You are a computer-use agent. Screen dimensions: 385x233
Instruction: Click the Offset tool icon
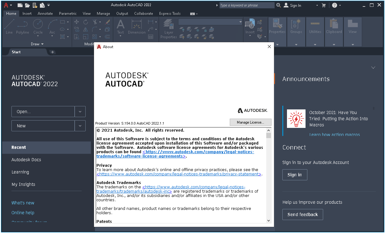(x=107, y=37)
